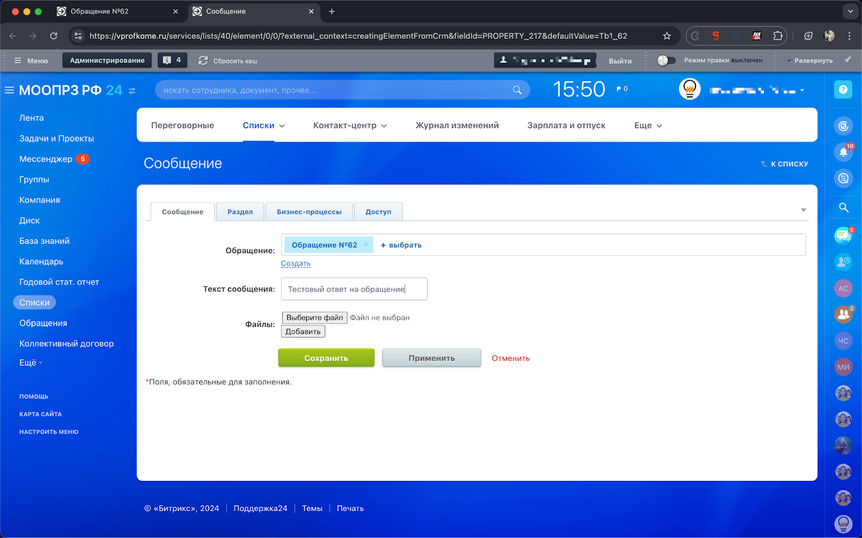
Task: Click the Создать link under Обращение
Action: coord(296,263)
